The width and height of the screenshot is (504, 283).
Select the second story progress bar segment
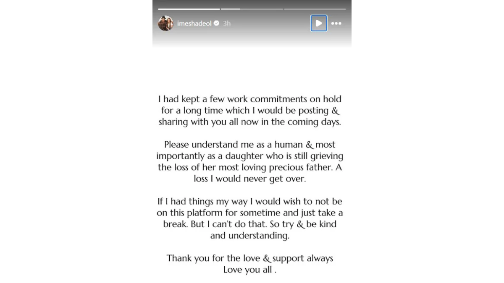[252, 9]
